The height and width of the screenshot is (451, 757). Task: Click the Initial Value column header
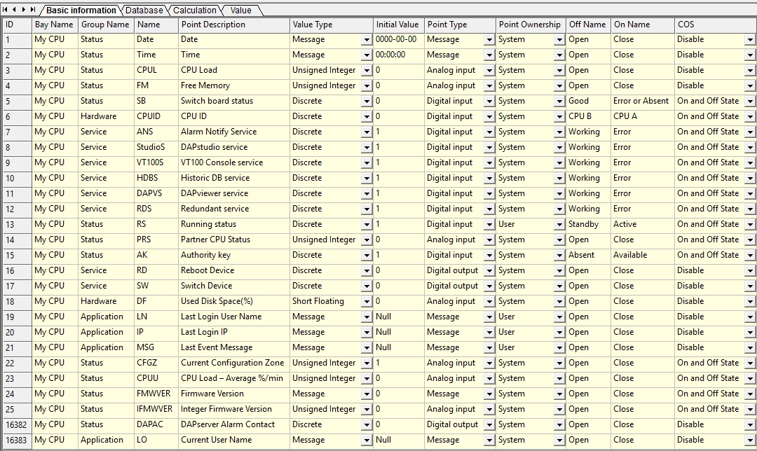click(x=397, y=25)
